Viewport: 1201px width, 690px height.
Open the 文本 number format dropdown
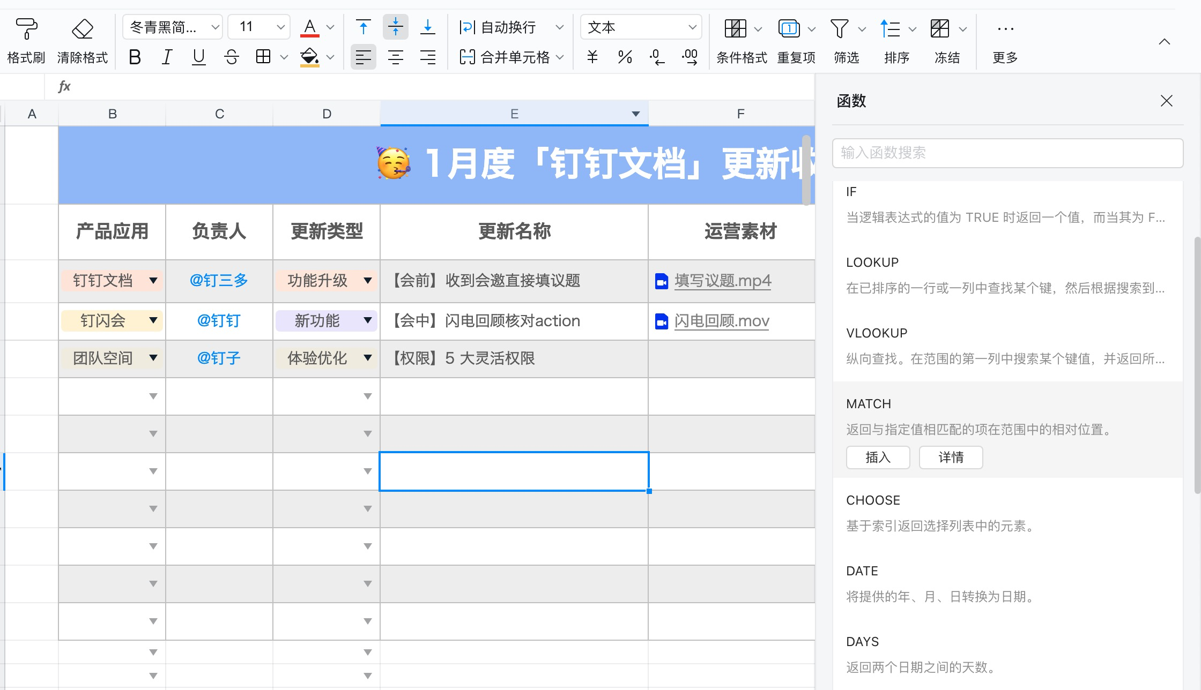click(640, 27)
